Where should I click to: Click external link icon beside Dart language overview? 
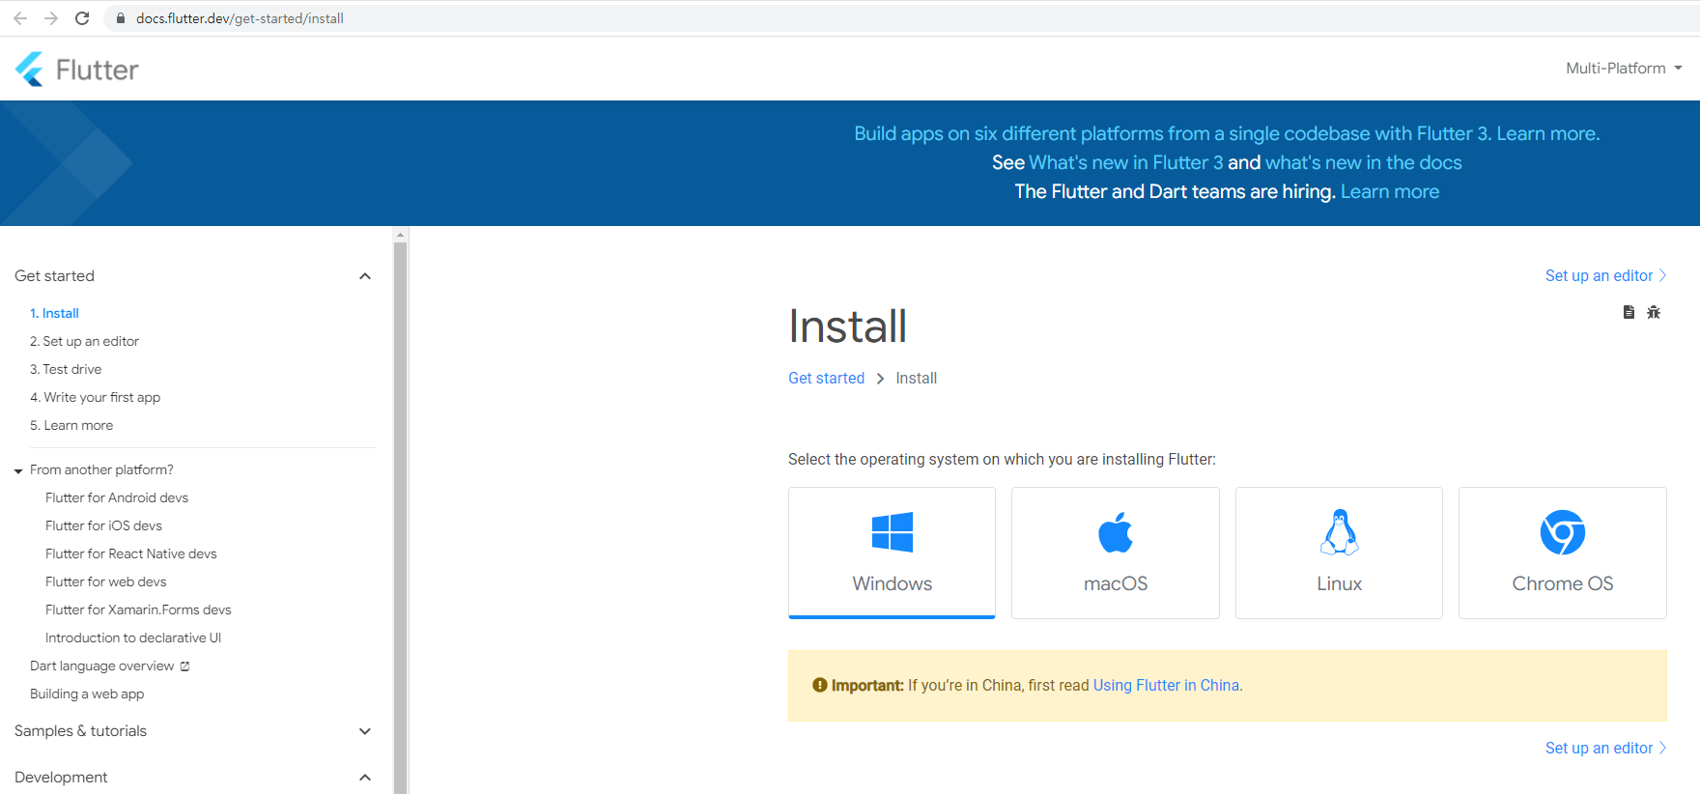184,666
